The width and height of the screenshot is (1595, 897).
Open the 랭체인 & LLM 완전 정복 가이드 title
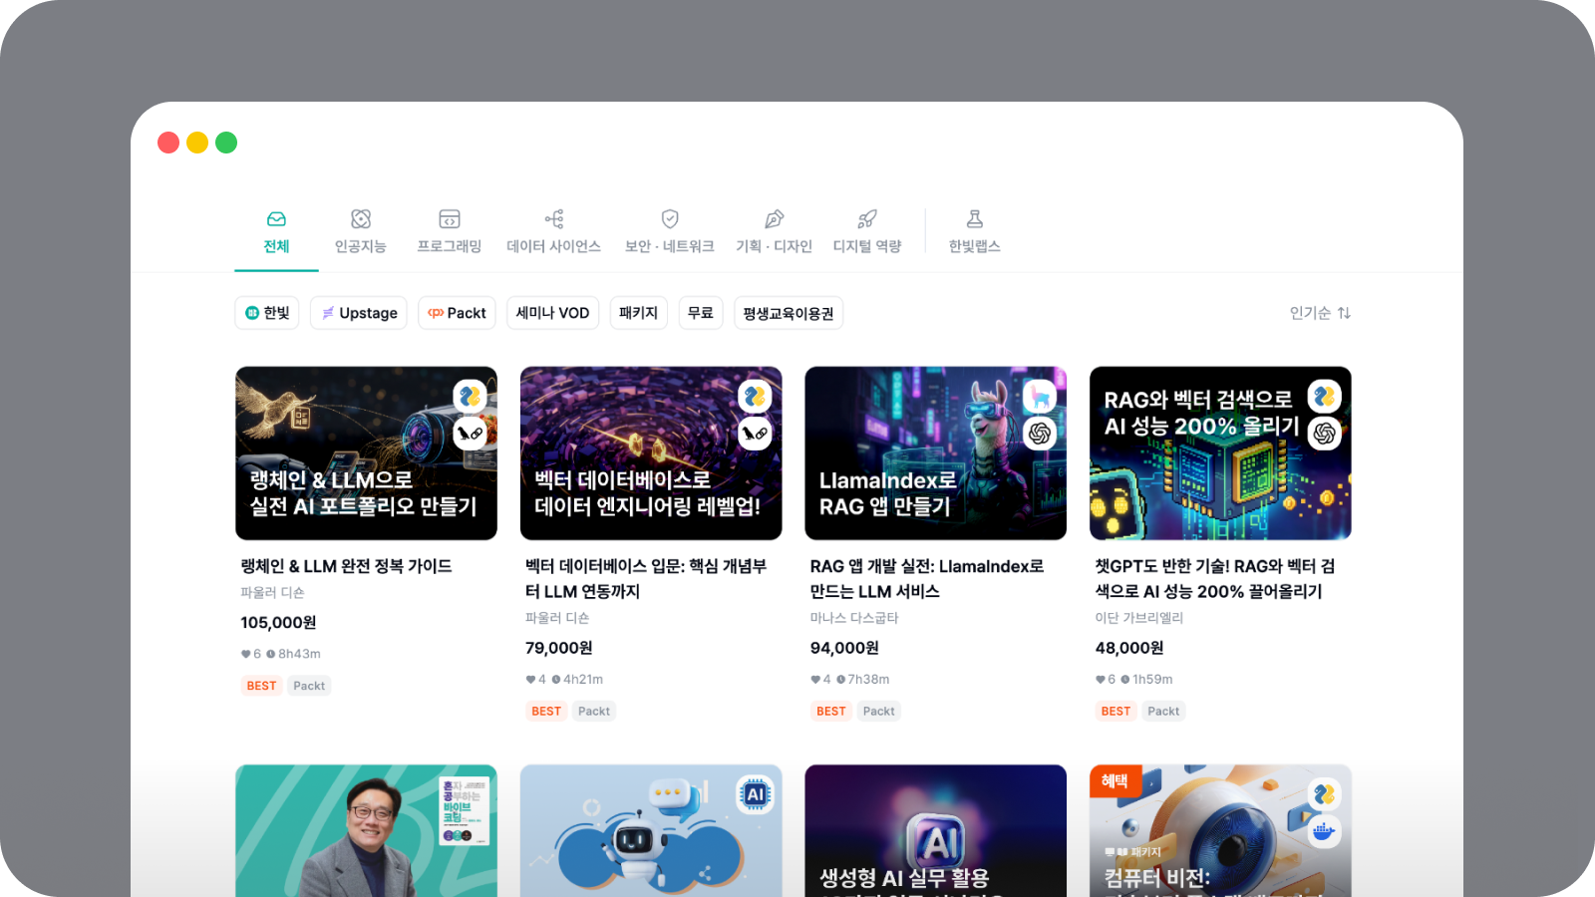coord(346,566)
